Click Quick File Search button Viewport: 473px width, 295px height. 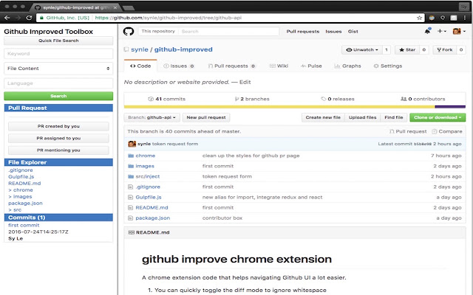(58, 41)
